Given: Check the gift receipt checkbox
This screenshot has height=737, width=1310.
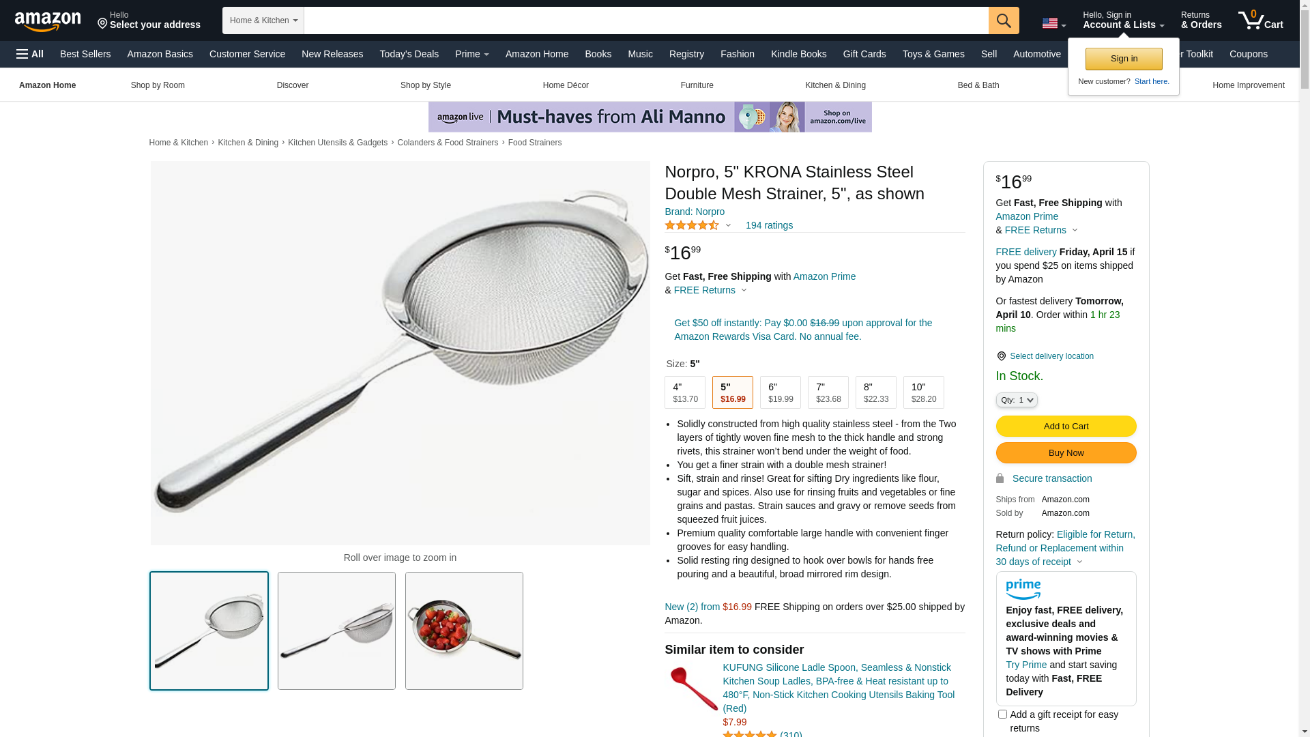Looking at the screenshot, I should pos(1002,714).
